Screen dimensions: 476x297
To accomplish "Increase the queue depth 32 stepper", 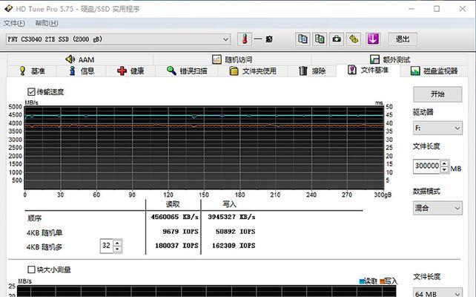I will 117,243.
